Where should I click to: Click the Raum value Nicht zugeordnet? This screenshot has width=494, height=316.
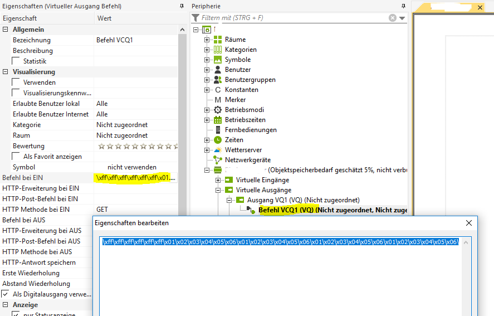click(x=136, y=135)
